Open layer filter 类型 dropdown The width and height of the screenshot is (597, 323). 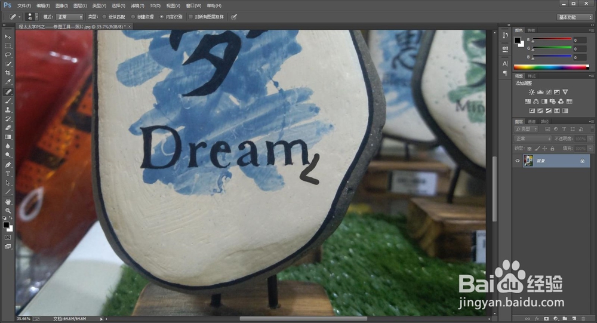pyautogui.click(x=527, y=129)
